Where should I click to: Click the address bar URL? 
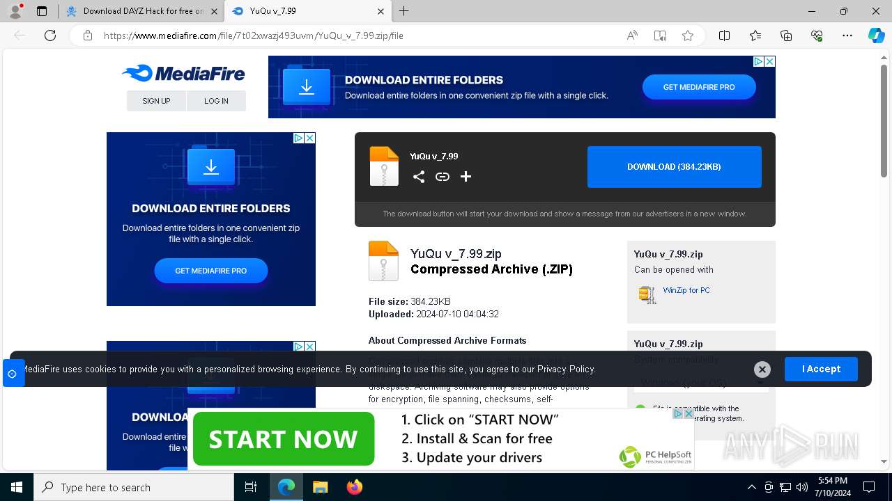coord(254,35)
